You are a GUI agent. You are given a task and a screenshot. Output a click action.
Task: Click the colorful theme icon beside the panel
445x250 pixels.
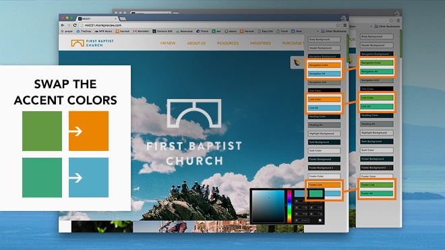[297, 63]
